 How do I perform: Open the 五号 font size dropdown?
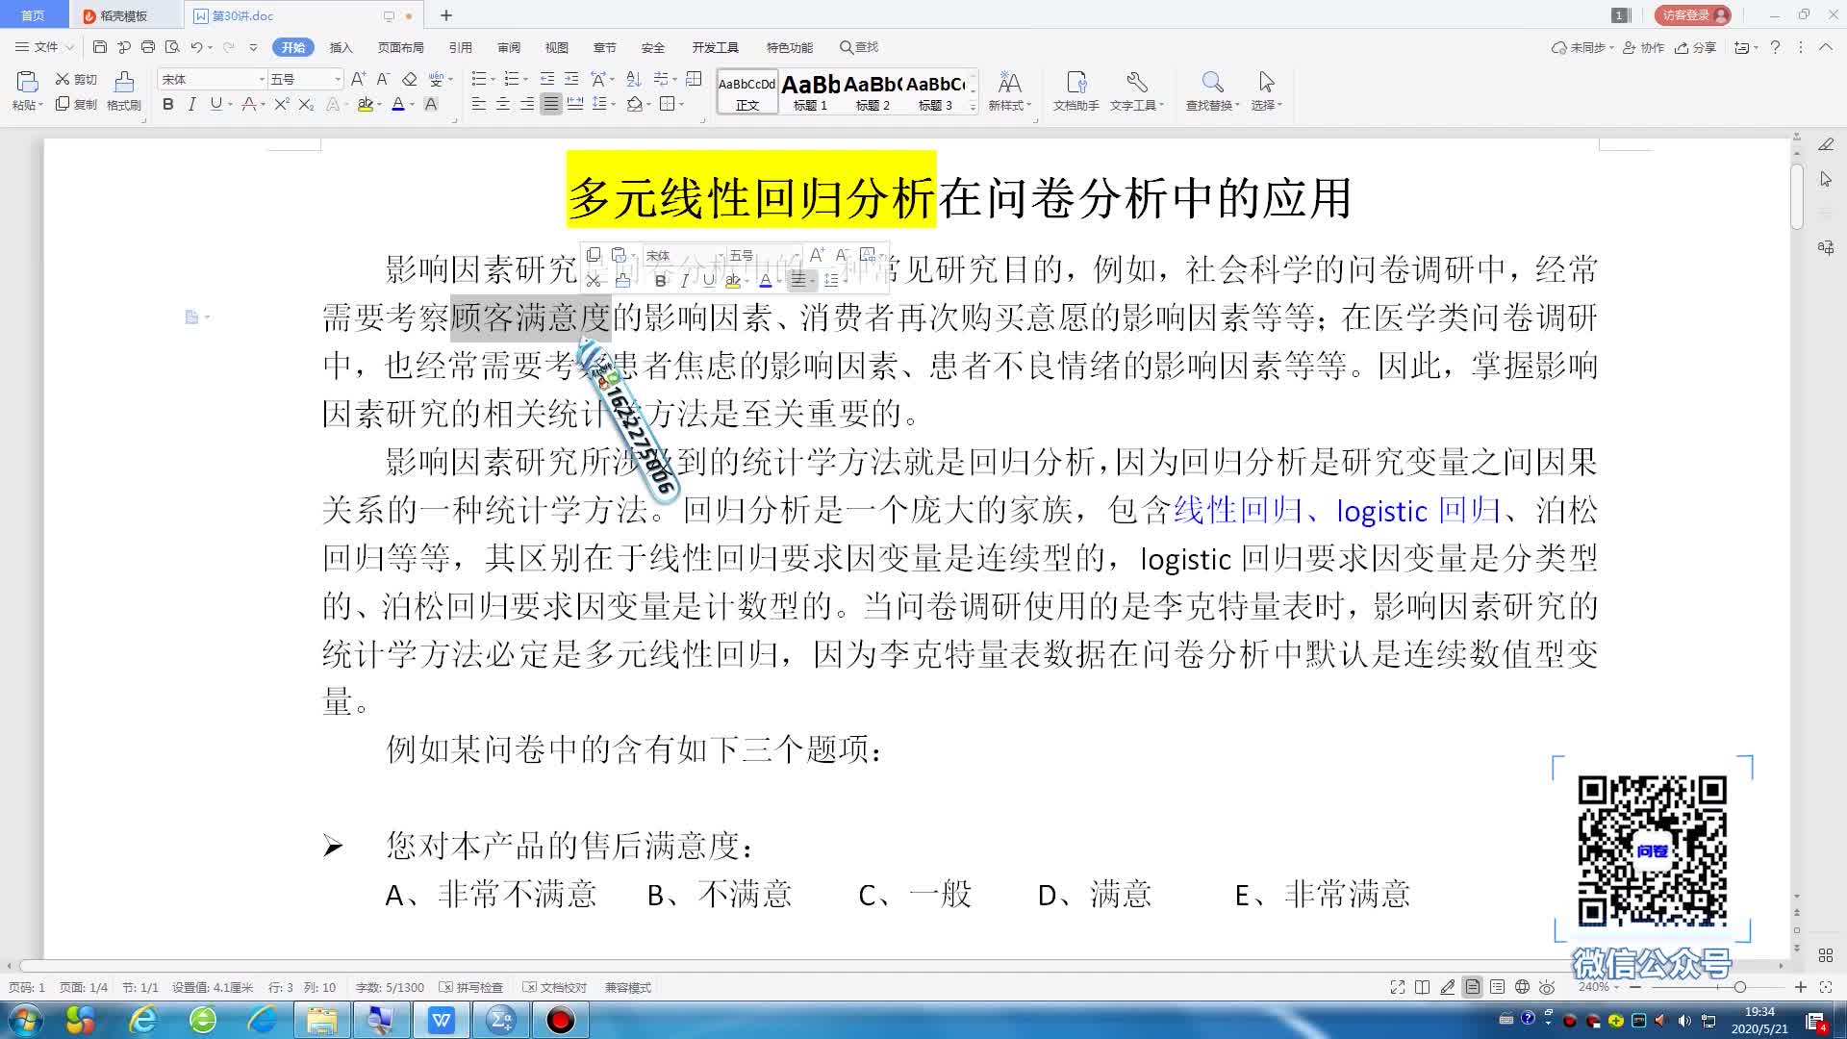click(x=336, y=79)
